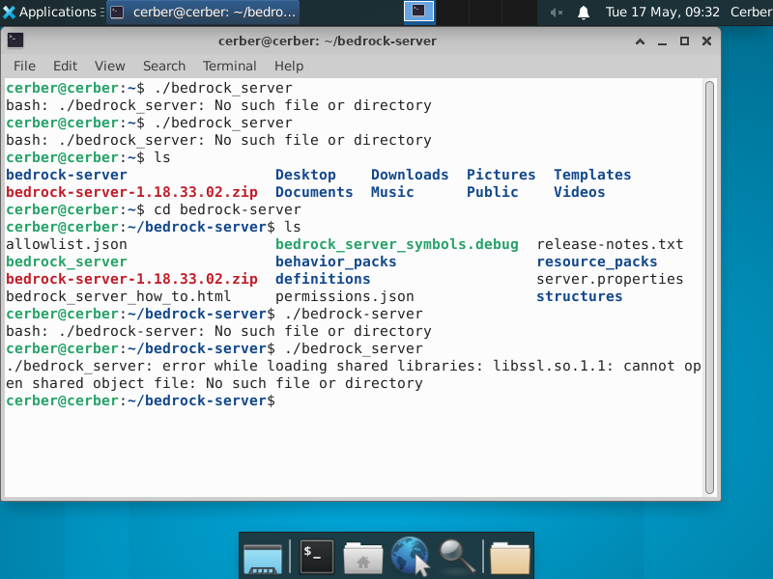The width and height of the screenshot is (773, 579).
Task: Launch Terminal Emulator from the dock
Action: pyautogui.click(x=316, y=557)
